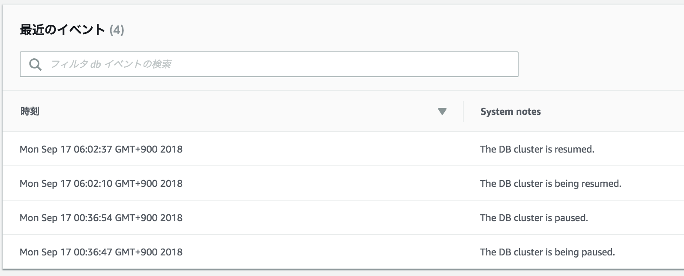This screenshot has height=276, width=684.
Task: Click 'The DB cluster is paused.' note
Action: coord(534,218)
